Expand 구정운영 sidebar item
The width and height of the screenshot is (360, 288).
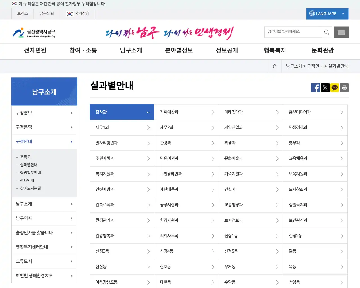click(44, 127)
